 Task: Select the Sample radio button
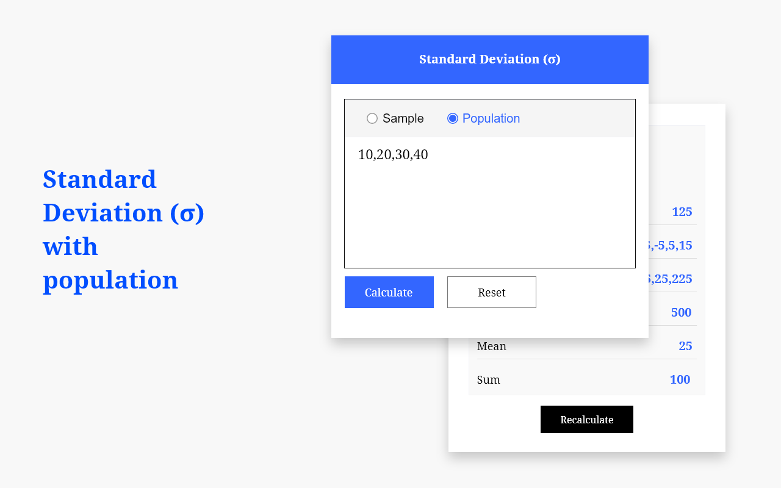(x=372, y=118)
